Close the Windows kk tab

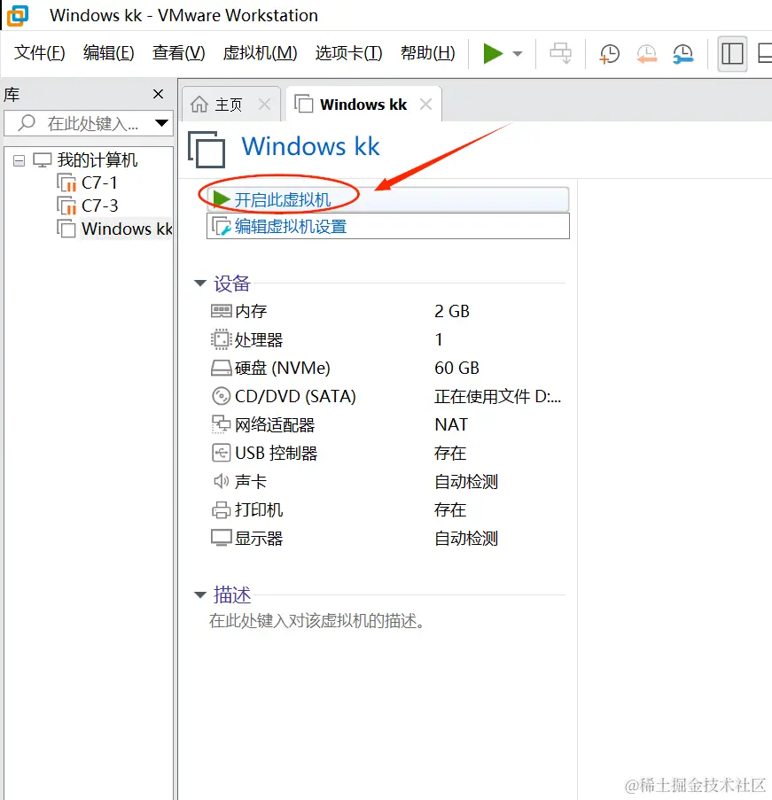425,104
